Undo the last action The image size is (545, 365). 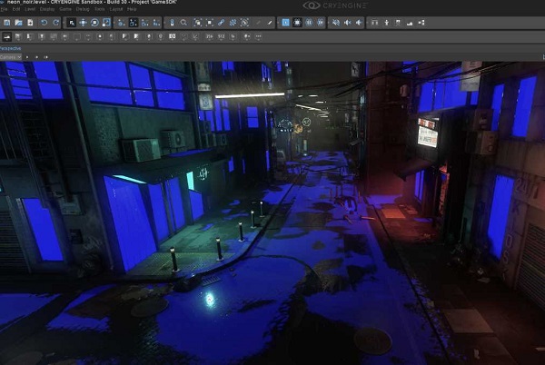tap(45, 23)
